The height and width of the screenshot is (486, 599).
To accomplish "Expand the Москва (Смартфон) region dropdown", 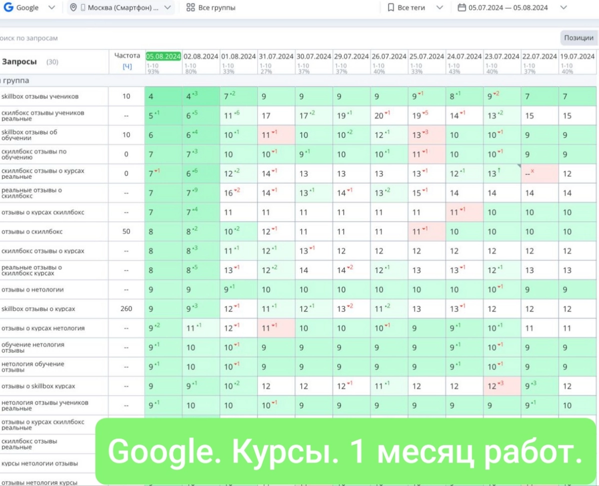I will tap(167, 7).
